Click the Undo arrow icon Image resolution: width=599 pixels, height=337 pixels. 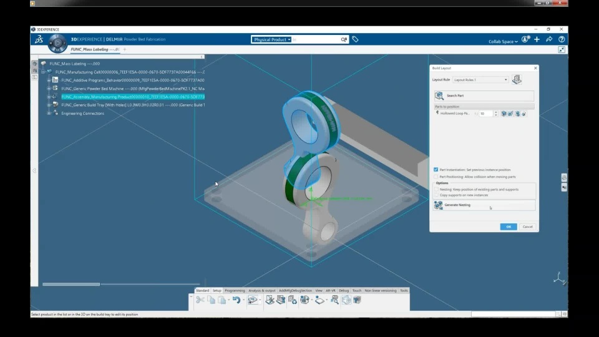[x=236, y=300]
